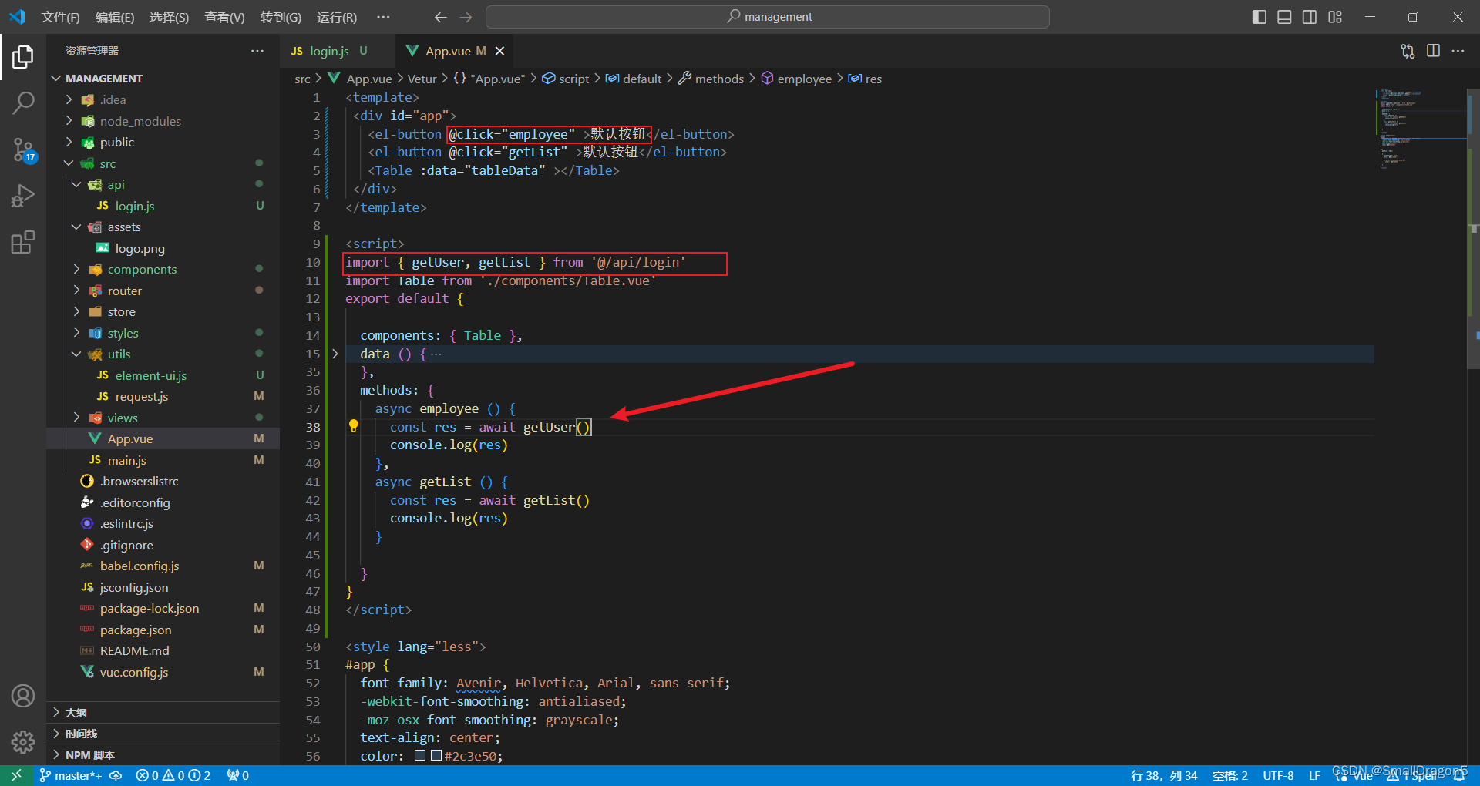Select UTF-8 encoding in status bar
The width and height of the screenshot is (1480, 786).
(1278, 775)
